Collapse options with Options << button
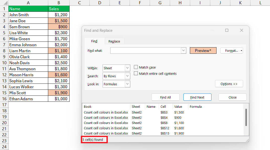270x150 pixels. click(x=229, y=84)
